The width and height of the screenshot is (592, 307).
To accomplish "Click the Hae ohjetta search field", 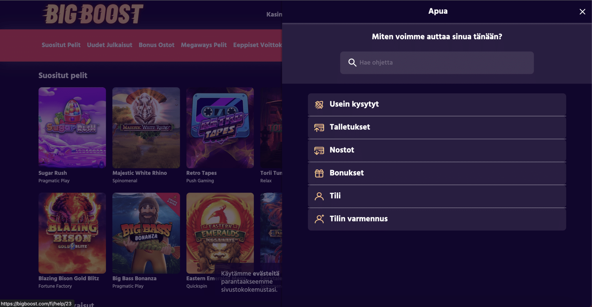I will pyautogui.click(x=437, y=63).
